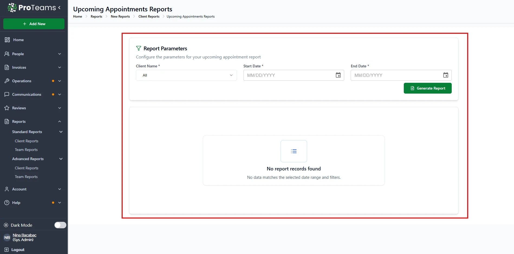The width and height of the screenshot is (514, 254).
Task: Collapse the Reports sidebar section
Action: click(x=59, y=121)
